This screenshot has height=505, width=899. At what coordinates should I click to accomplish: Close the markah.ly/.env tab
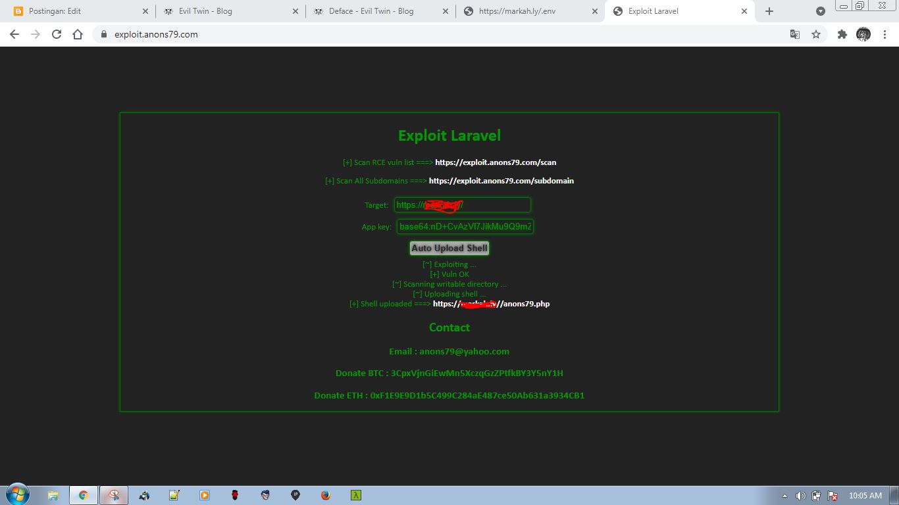point(595,11)
